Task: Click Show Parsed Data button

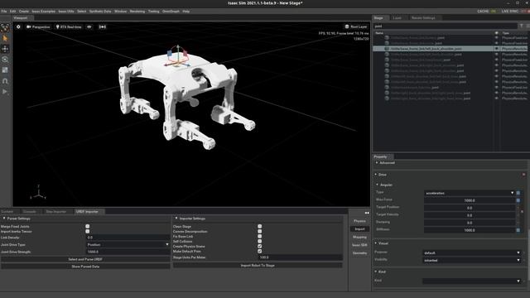Action: pos(85,267)
